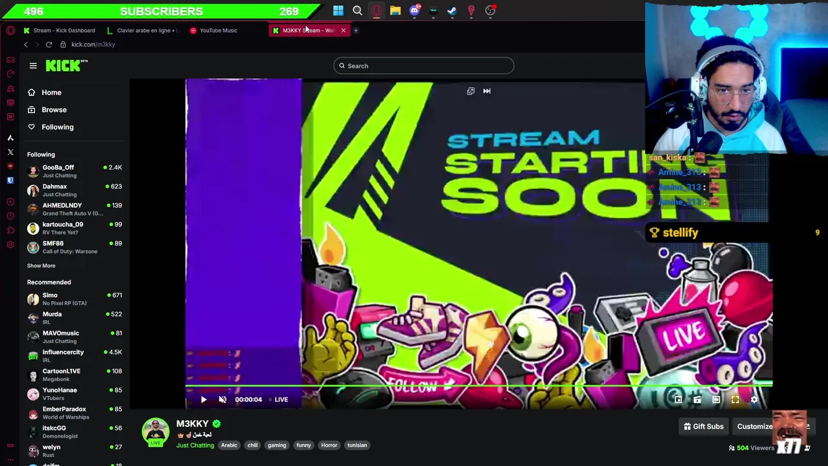Image resolution: width=828 pixels, height=466 pixels.
Task: Click the M3KKY channel name
Action: tap(192, 424)
